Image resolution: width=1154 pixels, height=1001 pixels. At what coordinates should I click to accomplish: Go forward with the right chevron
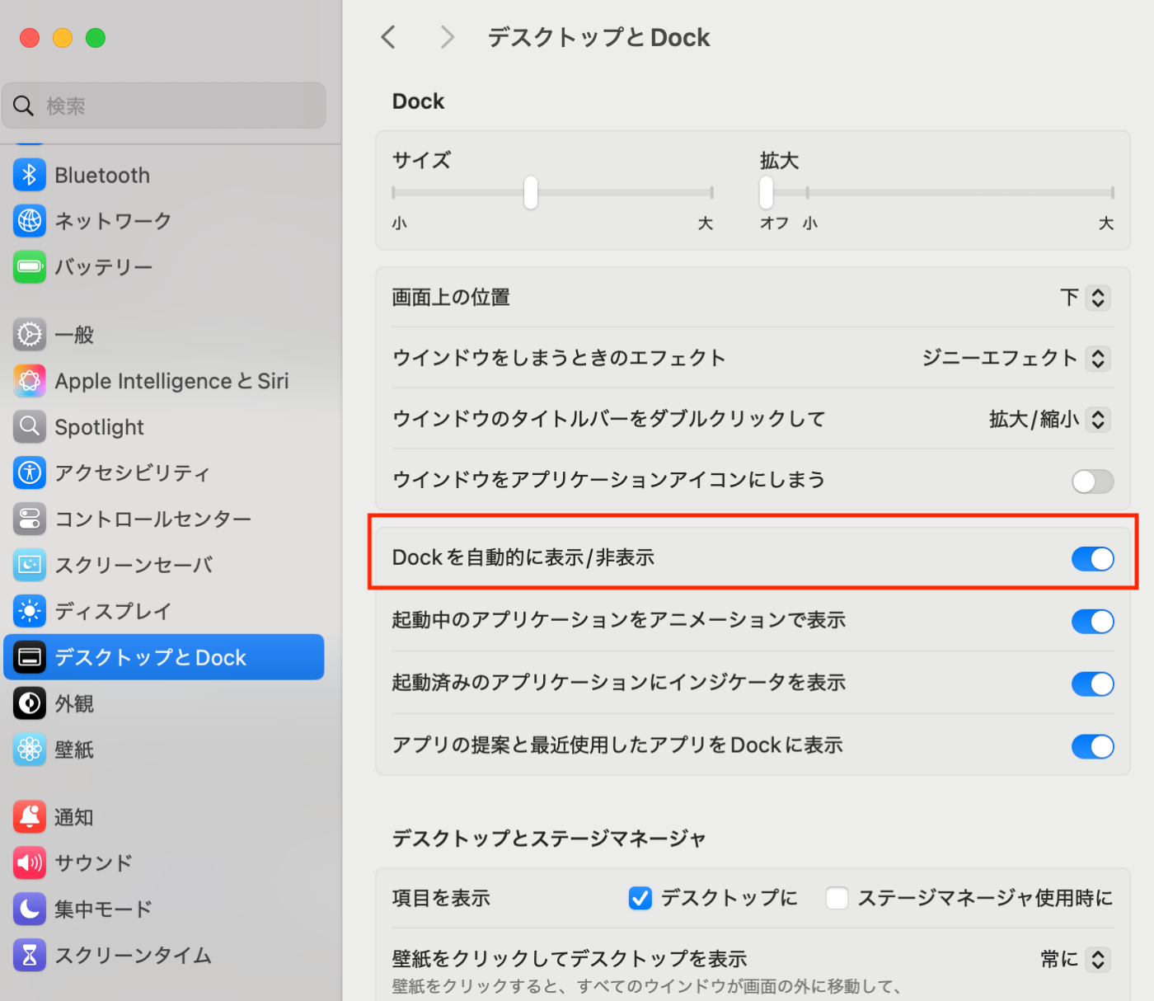tap(447, 37)
